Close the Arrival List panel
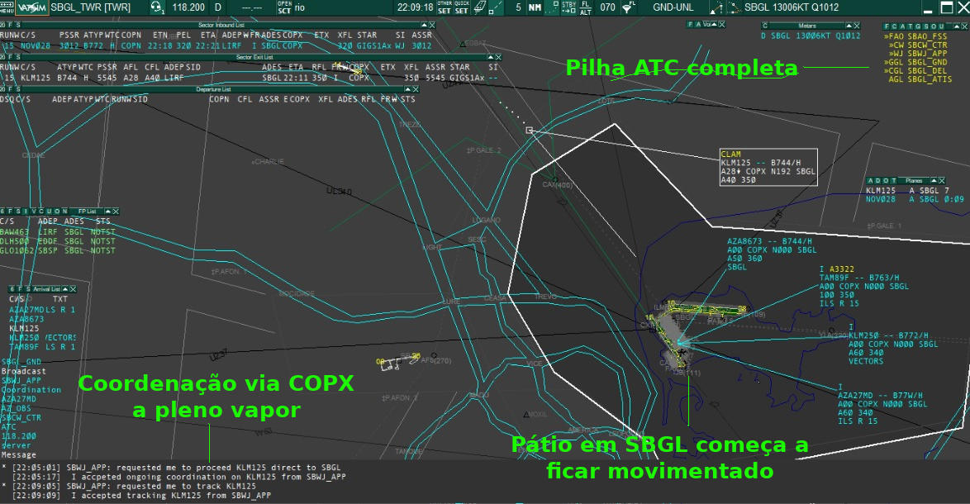The width and height of the screenshot is (970, 504). coord(73,289)
